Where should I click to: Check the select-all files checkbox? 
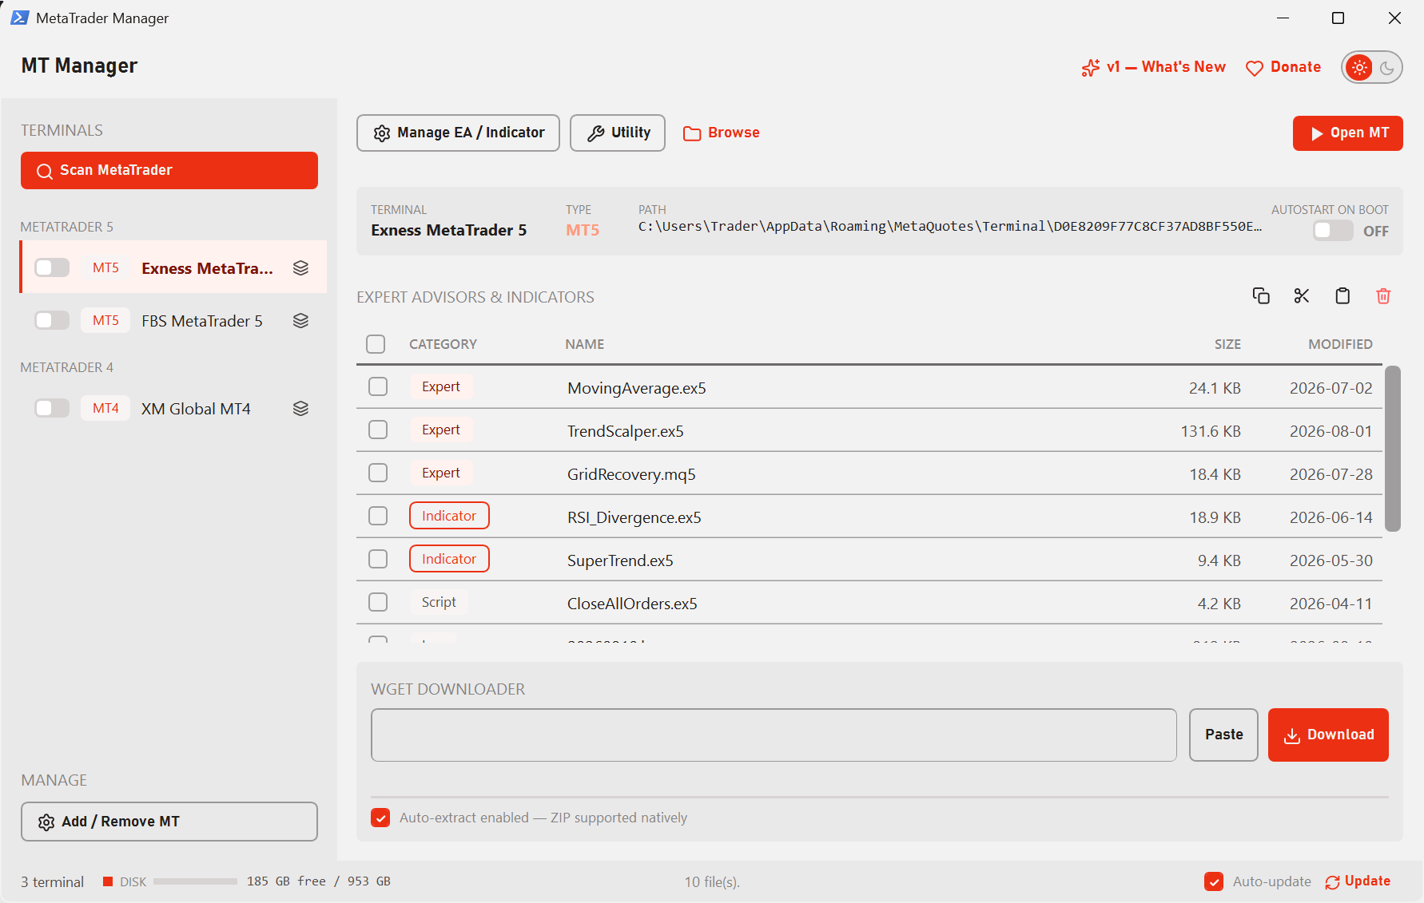pyautogui.click(x=376, y=344)
